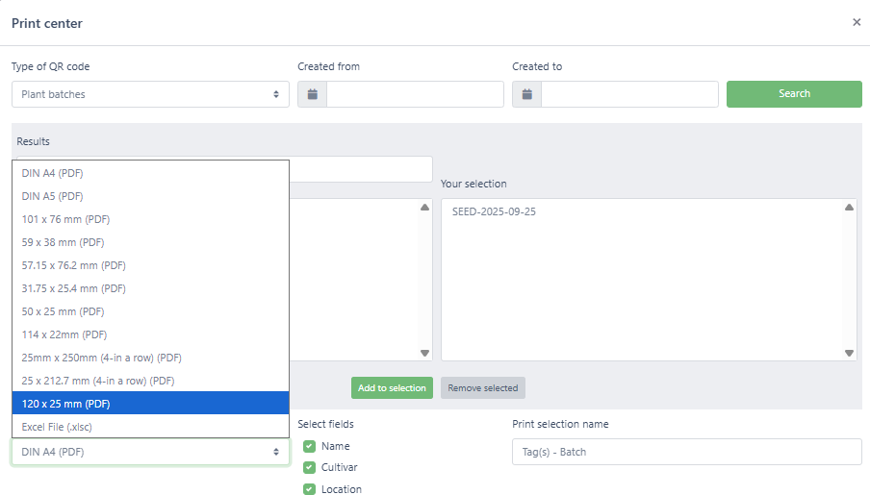Viewport: 870px width, 495px height.
Task: Click the Add to selection button
Action: coord(392,388)
